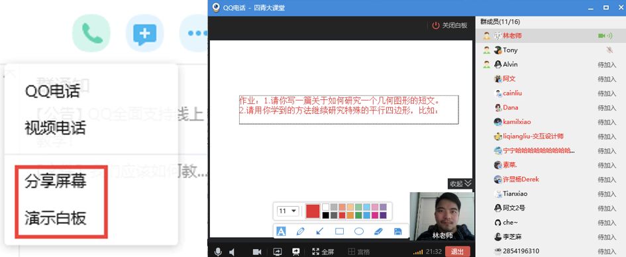Select liqiangliu-交互设计师 in the member list

click(x=550, y=136)
